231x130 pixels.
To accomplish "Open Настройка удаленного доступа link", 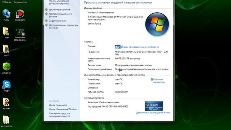I will click(60, 15).
